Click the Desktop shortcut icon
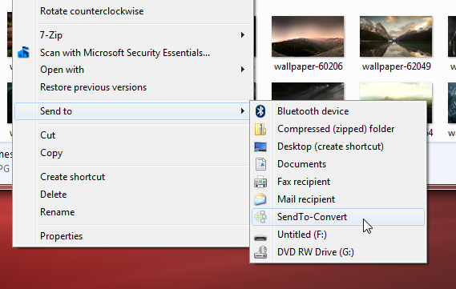Image resolution: width=456 pixels, height=289 pixels. (260, 147)
